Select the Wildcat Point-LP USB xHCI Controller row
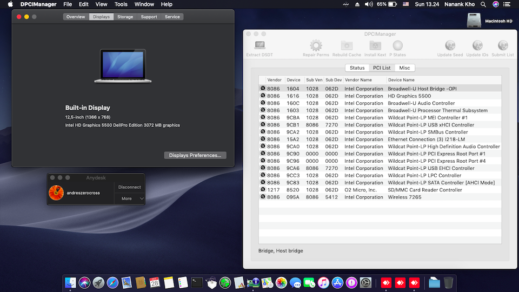This screenshot has width=519, height=292. coord(380,125)
